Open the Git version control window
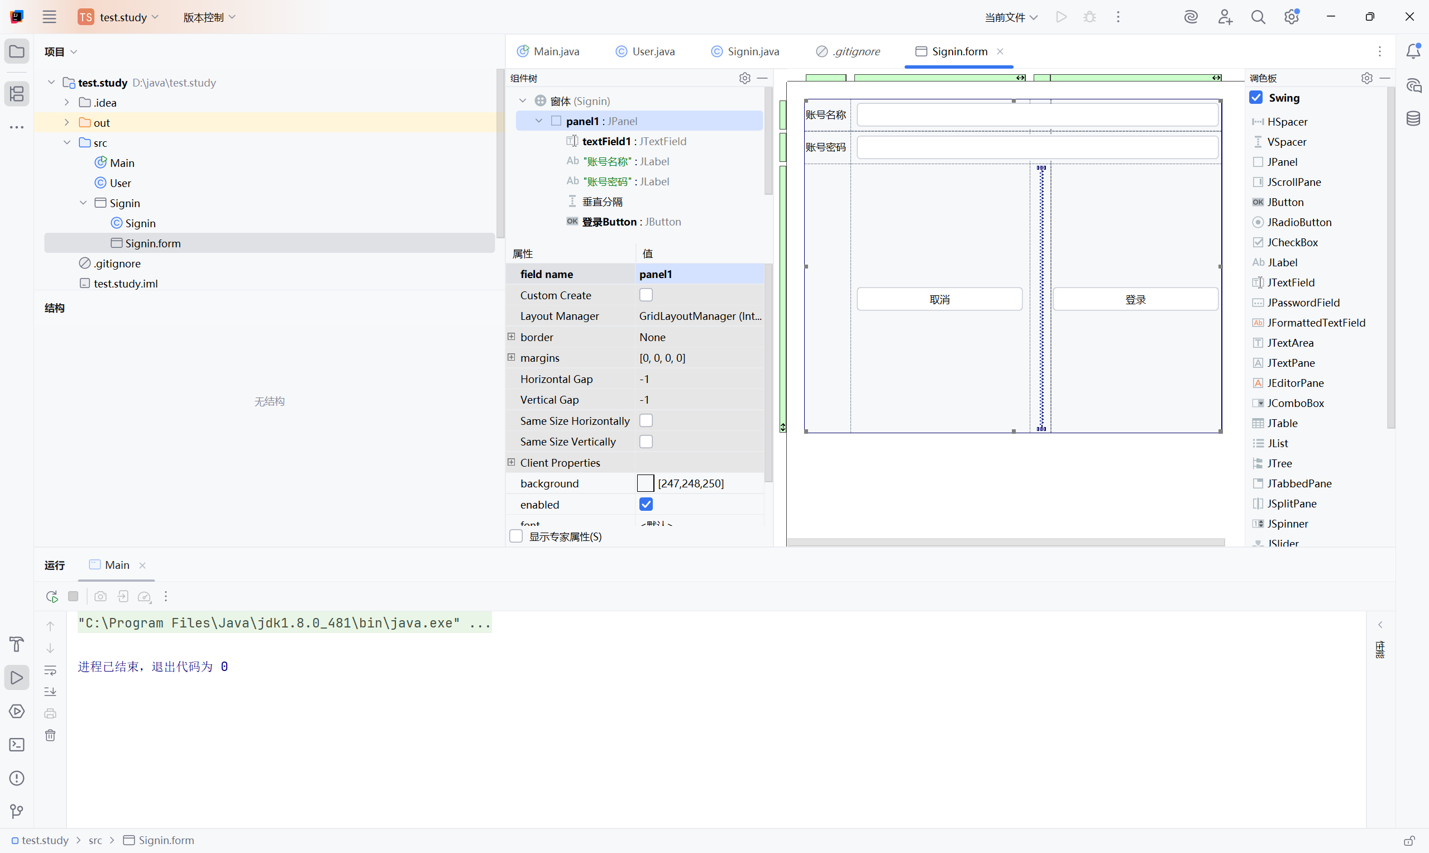 click(x=17, y=811)
